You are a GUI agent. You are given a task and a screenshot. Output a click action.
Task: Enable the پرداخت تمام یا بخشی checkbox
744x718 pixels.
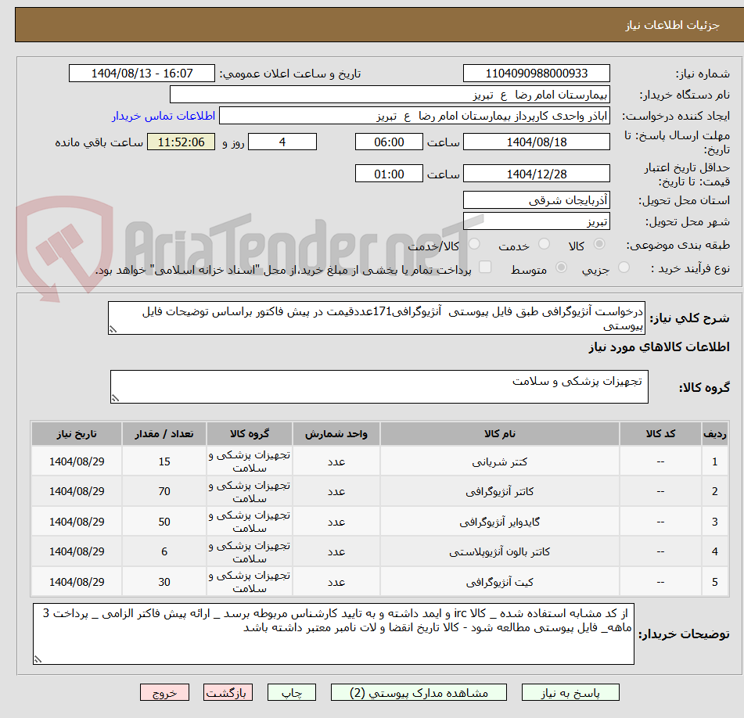pyautogui.click(x=486, y=267)
